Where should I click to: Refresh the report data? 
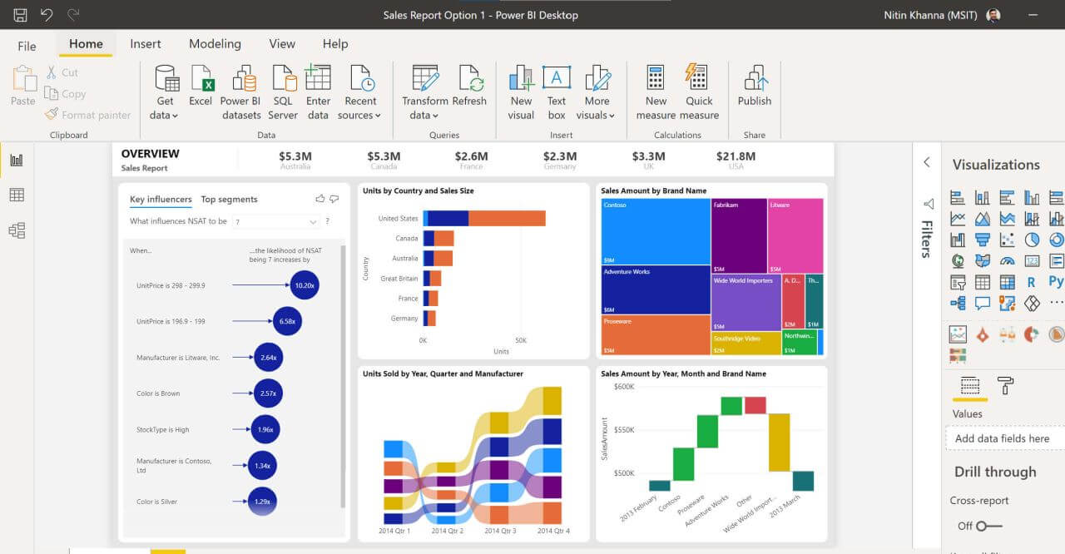click(x=470, y=90)
